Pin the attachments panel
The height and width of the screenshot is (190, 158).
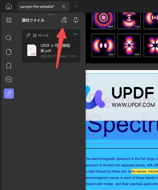[x=76, y=20]
